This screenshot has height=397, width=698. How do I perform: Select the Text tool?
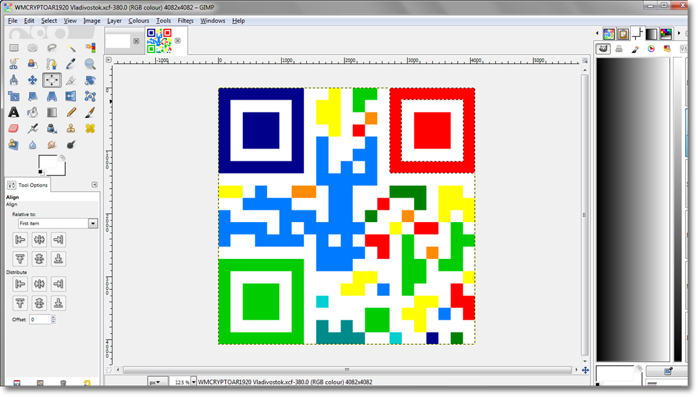[14, 112]
